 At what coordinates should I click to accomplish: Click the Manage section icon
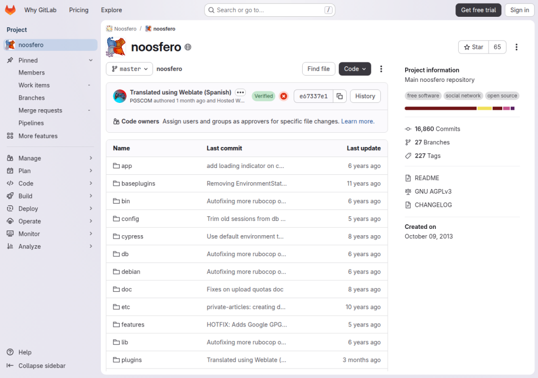coord(10,158)
